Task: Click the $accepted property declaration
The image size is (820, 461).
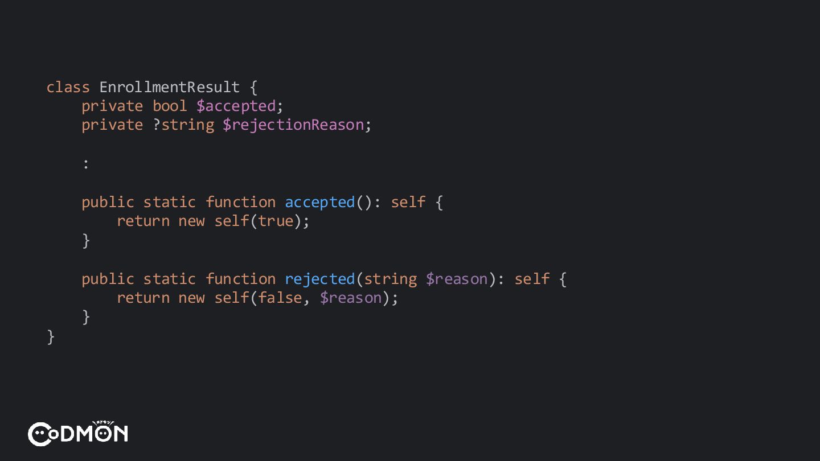Action: (x=236, y=106)
